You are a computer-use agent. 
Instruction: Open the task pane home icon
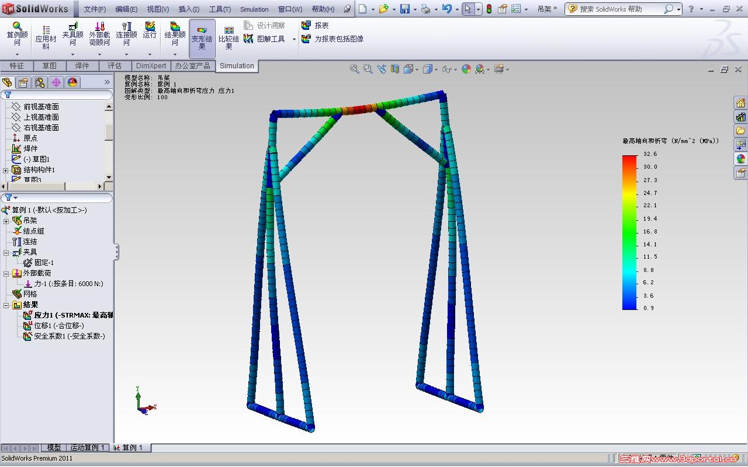tap(741, 103)
